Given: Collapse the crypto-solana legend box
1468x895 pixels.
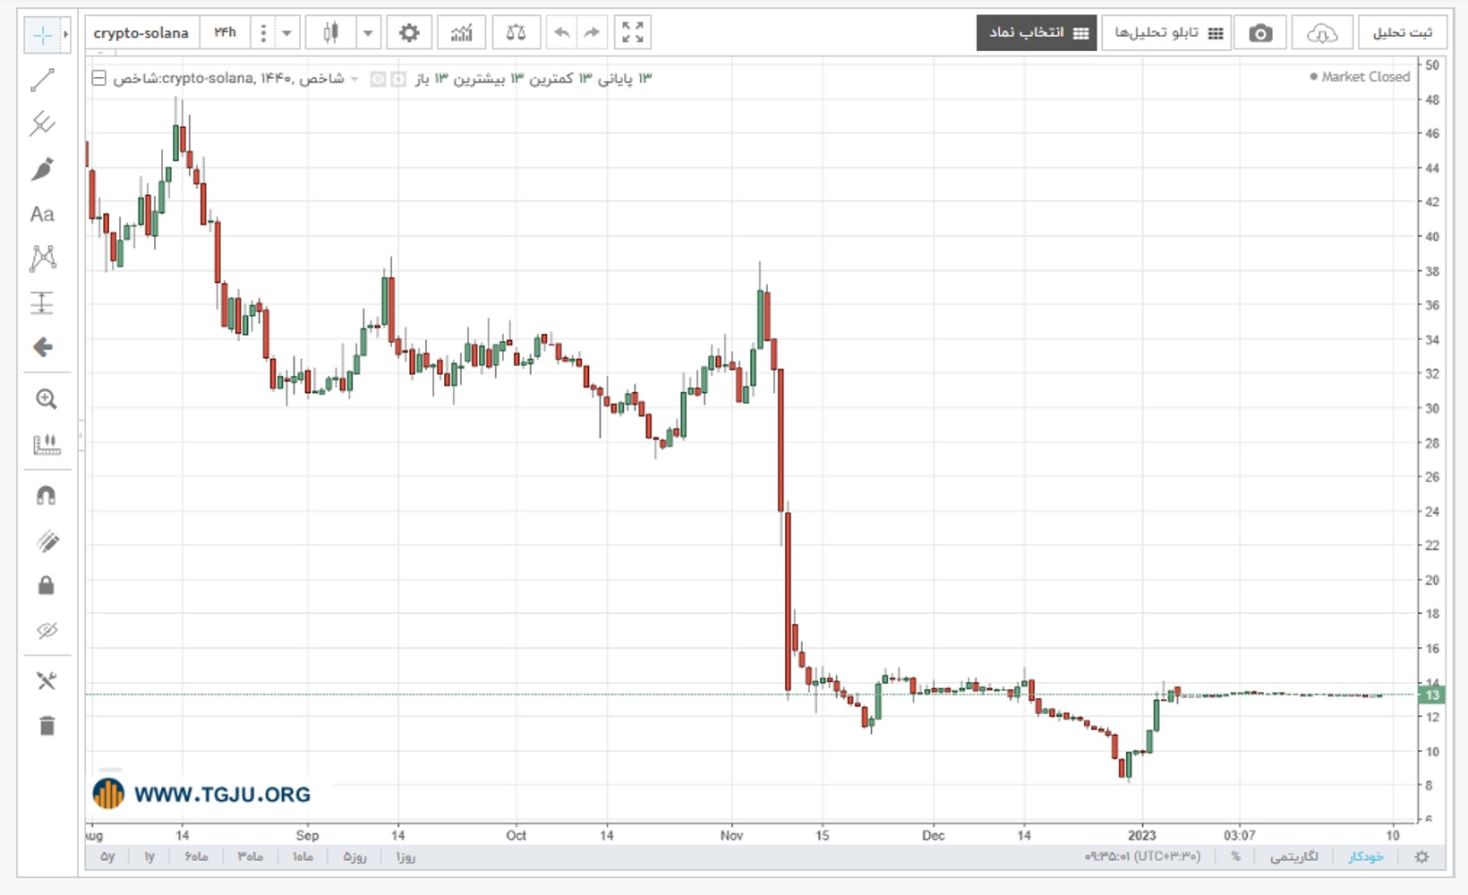Looking at the screenshot, I should click(x=99, y=78).
